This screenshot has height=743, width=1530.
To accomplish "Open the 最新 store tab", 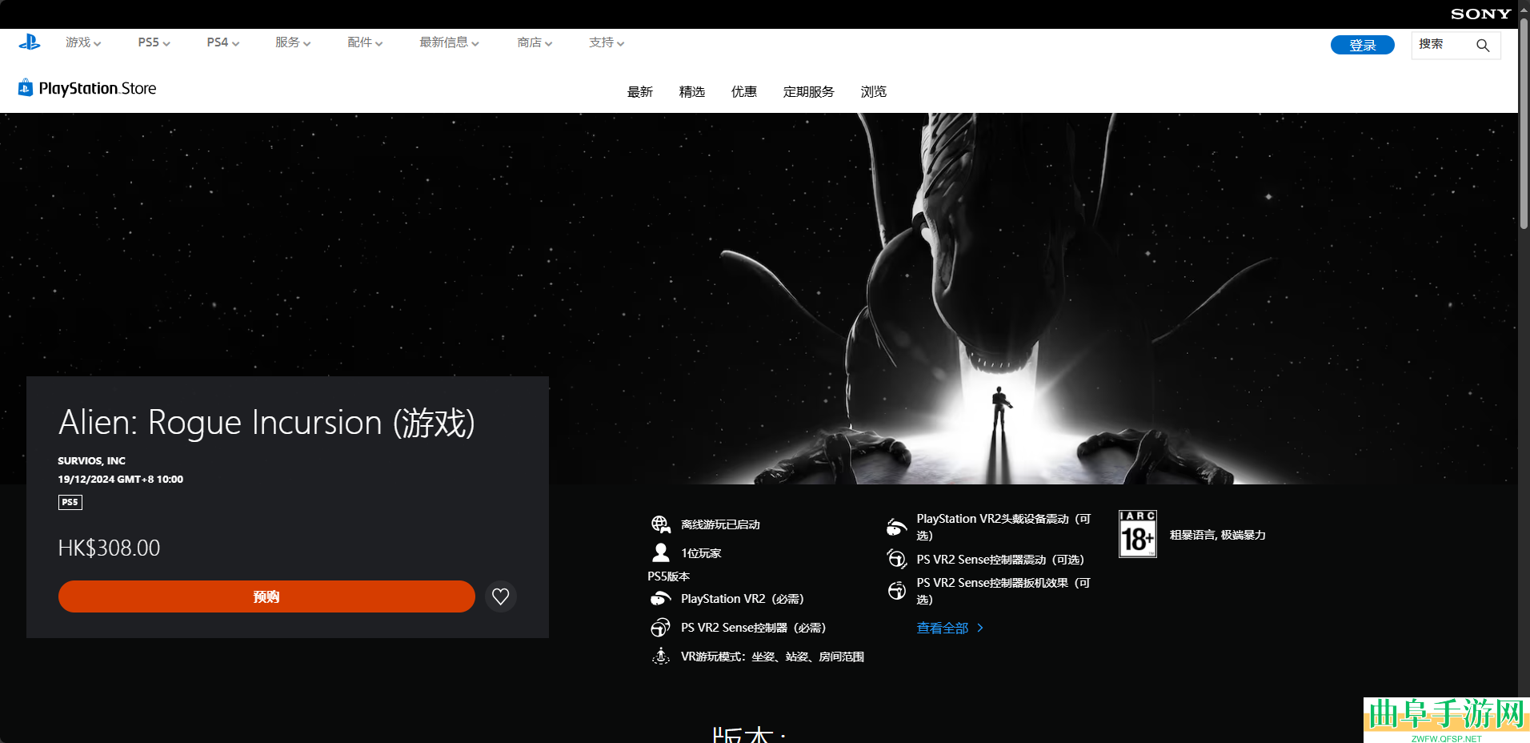I will pyautogui.click(x=640, y=92).
